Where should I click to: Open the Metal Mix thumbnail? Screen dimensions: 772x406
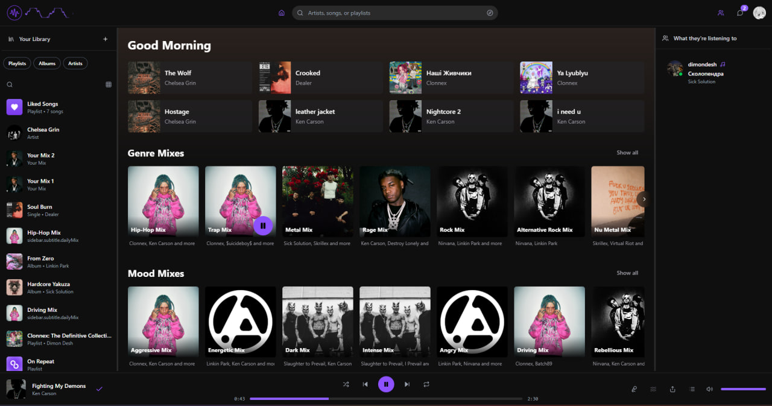(x=318, y=201)
